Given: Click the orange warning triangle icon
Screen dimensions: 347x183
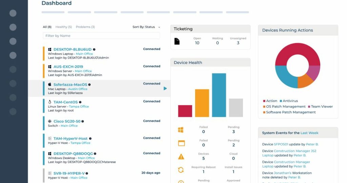Looking at the screenshot, I should pyautogui.click(x=181, y=157).
